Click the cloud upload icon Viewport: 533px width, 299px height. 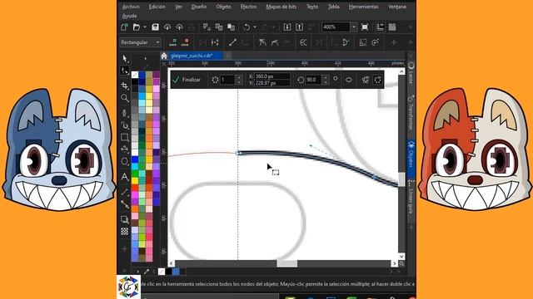click(x=180, y=27)
